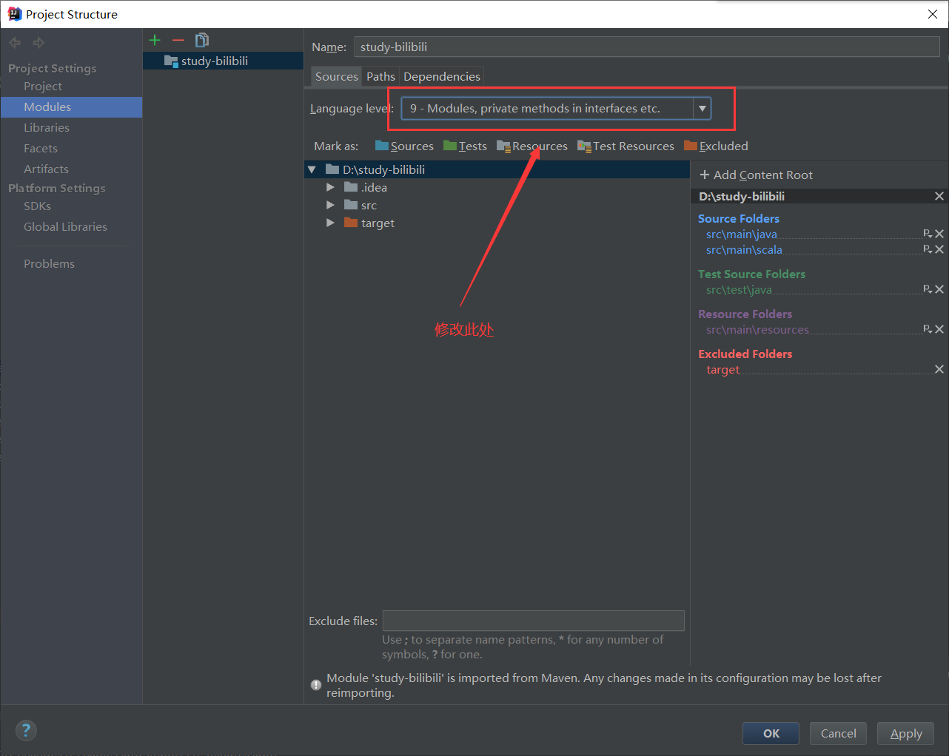This screenshot has width=949, height=756.
Task: Select the study-bilibili module in list
Action: (x=223, y=61)
